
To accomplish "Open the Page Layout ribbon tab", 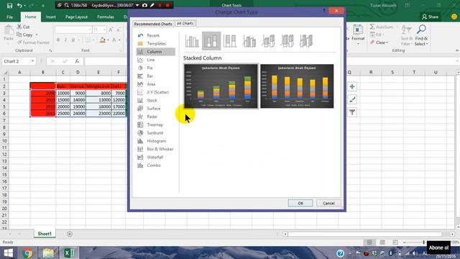I will point(77,17).
